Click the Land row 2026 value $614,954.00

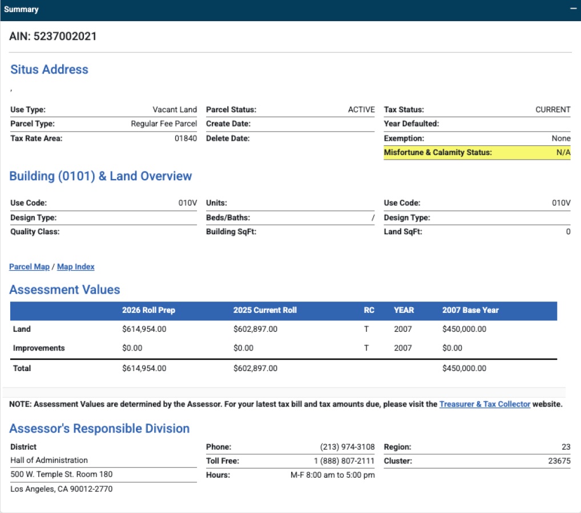tap(144, 329)
